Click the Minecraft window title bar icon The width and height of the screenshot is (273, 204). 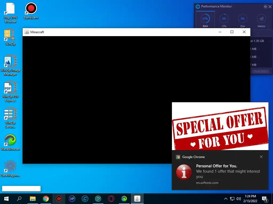coord(27,32)
